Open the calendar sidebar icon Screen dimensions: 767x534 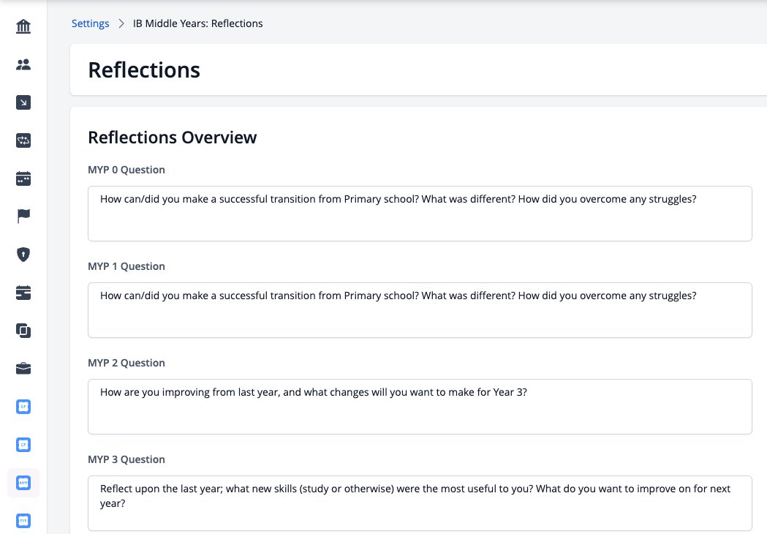23,178
